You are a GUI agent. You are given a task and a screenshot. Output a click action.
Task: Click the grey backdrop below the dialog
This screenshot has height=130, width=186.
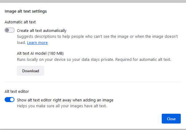pyautogui.click(x=92, y=129)
